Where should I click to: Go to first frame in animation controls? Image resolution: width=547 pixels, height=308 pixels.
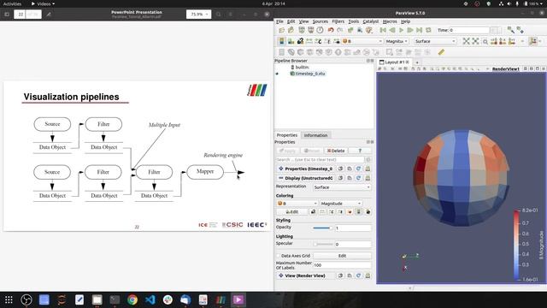(383, 31)
